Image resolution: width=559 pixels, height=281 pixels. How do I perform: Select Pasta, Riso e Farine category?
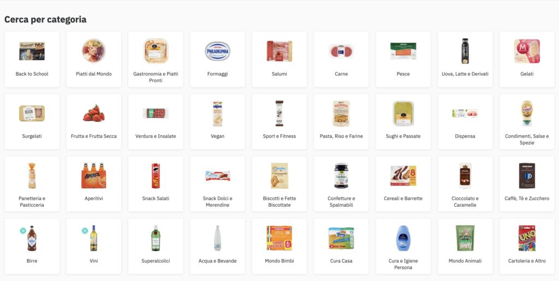(x=341, y=122)
